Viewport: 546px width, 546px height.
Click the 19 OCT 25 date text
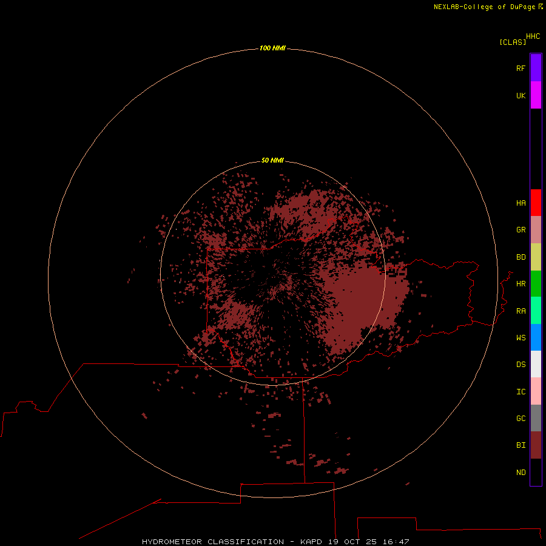coord(352,542)
